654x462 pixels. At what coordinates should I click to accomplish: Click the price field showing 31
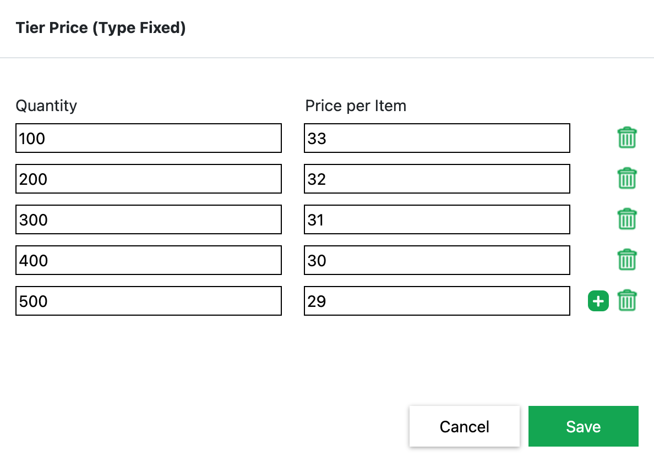pos(437,219)
